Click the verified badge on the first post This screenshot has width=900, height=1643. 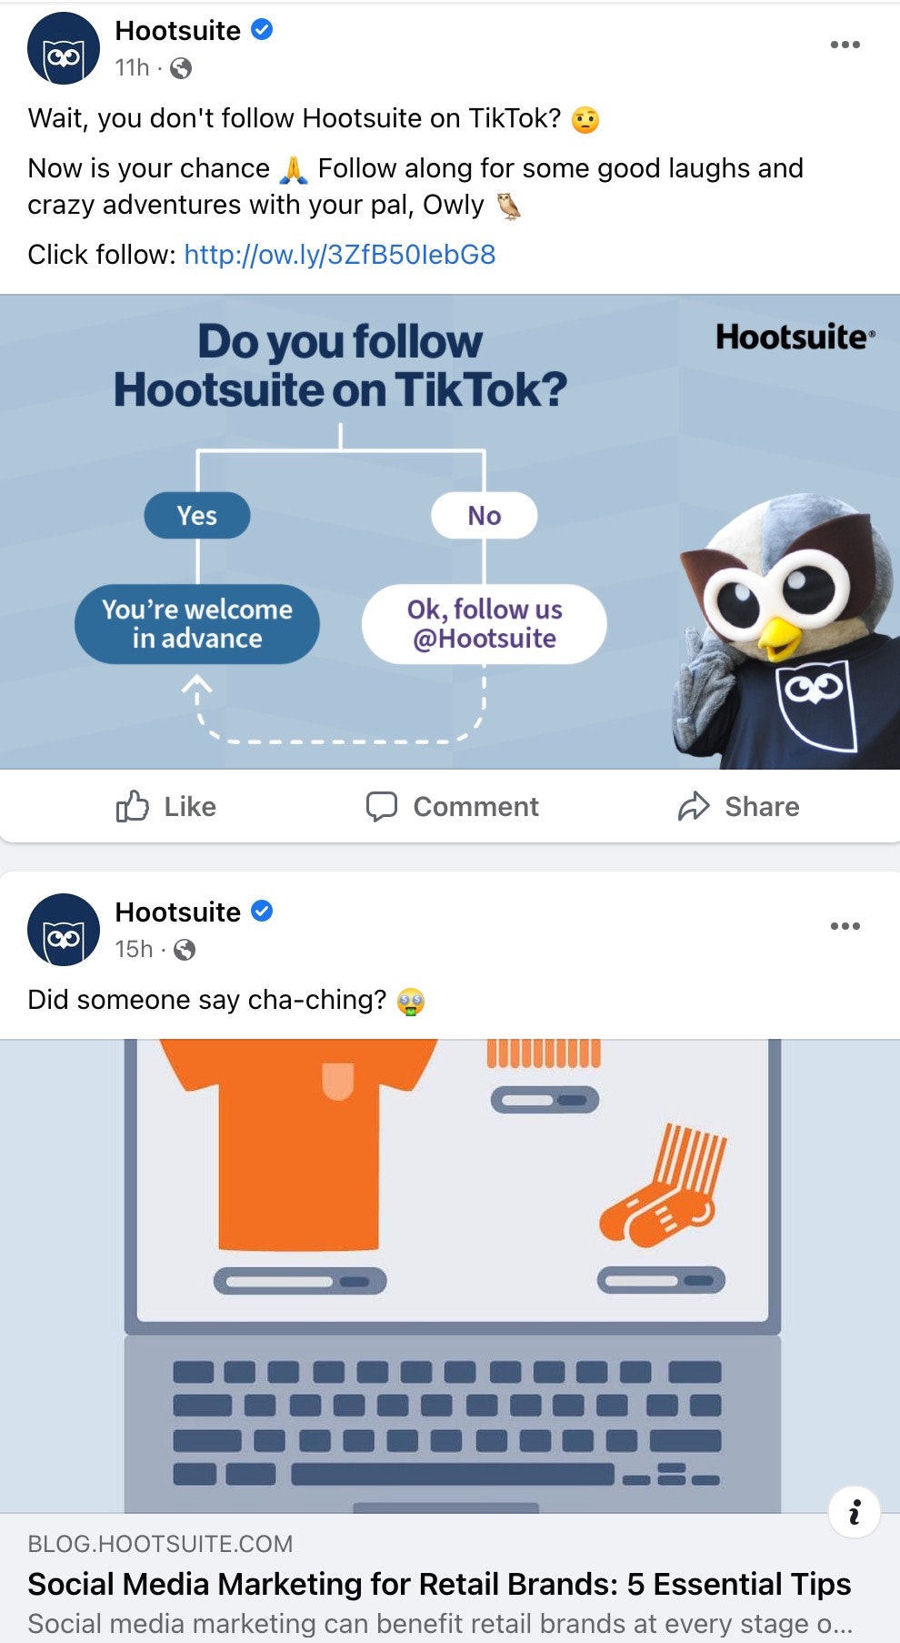[x=262, y=30]
